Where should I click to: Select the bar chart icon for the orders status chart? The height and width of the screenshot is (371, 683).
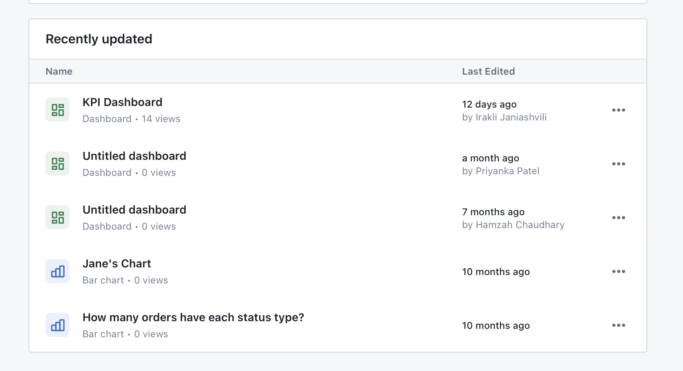[57, 325]
